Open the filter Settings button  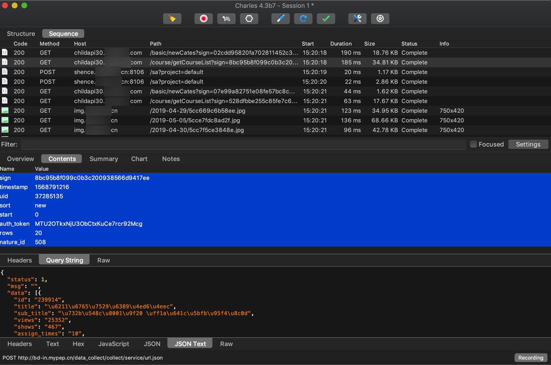[x=528, y=144]
